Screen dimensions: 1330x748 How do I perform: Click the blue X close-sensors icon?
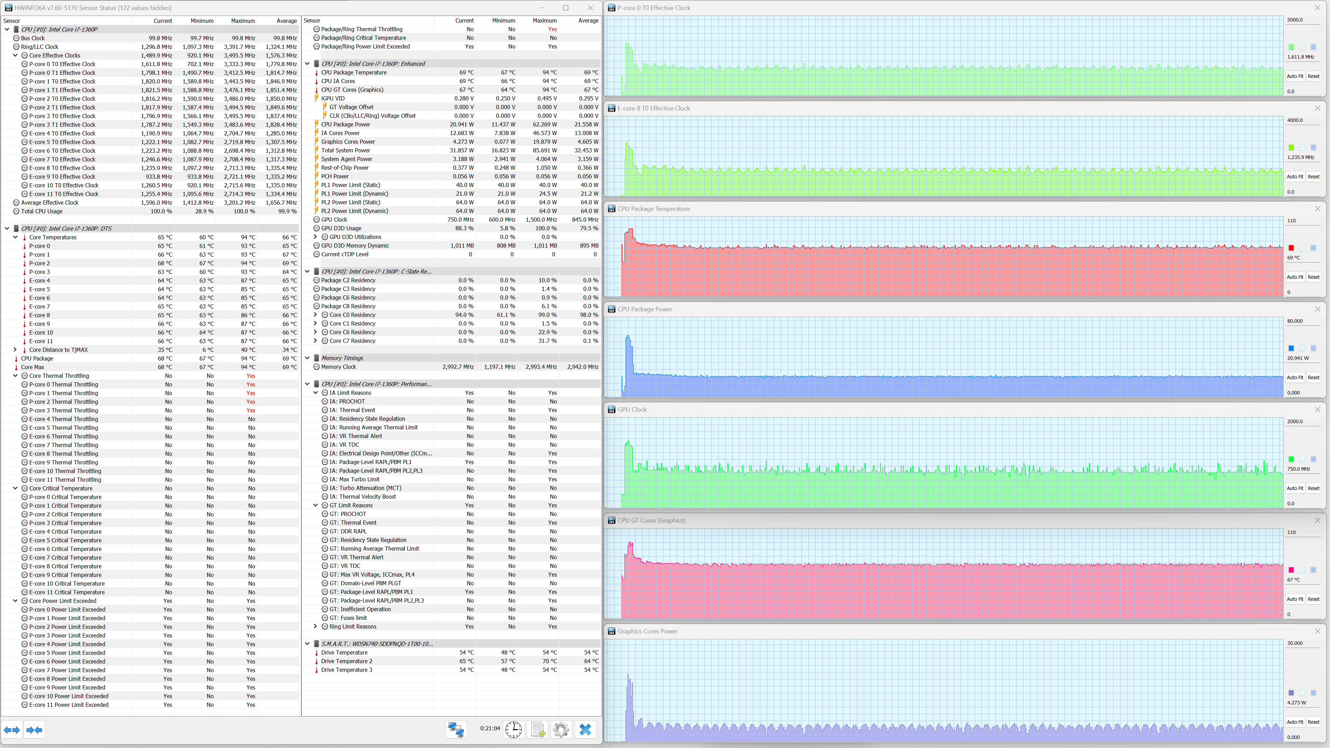(585, 729)
